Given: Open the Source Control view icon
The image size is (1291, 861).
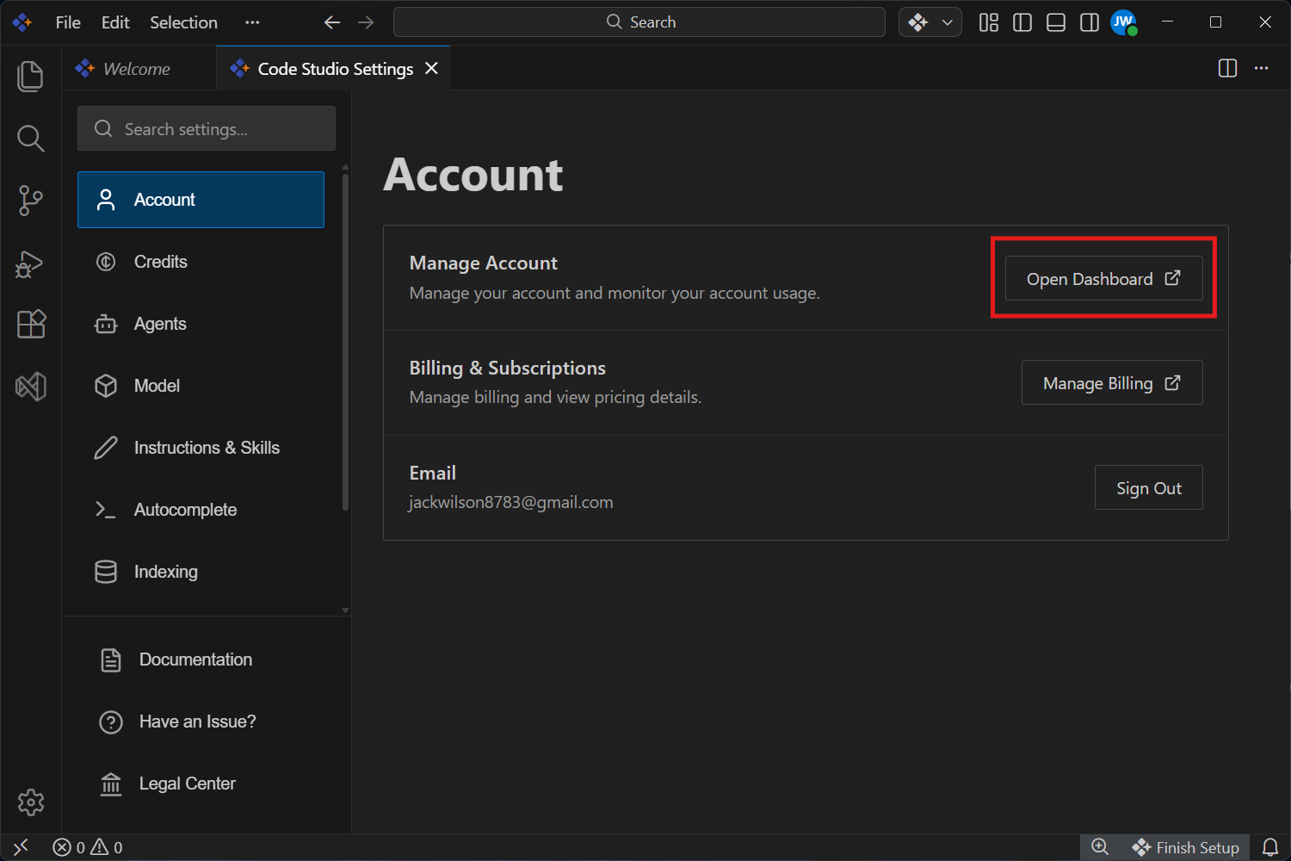Looking at the screenshot, I should point(30,201).
